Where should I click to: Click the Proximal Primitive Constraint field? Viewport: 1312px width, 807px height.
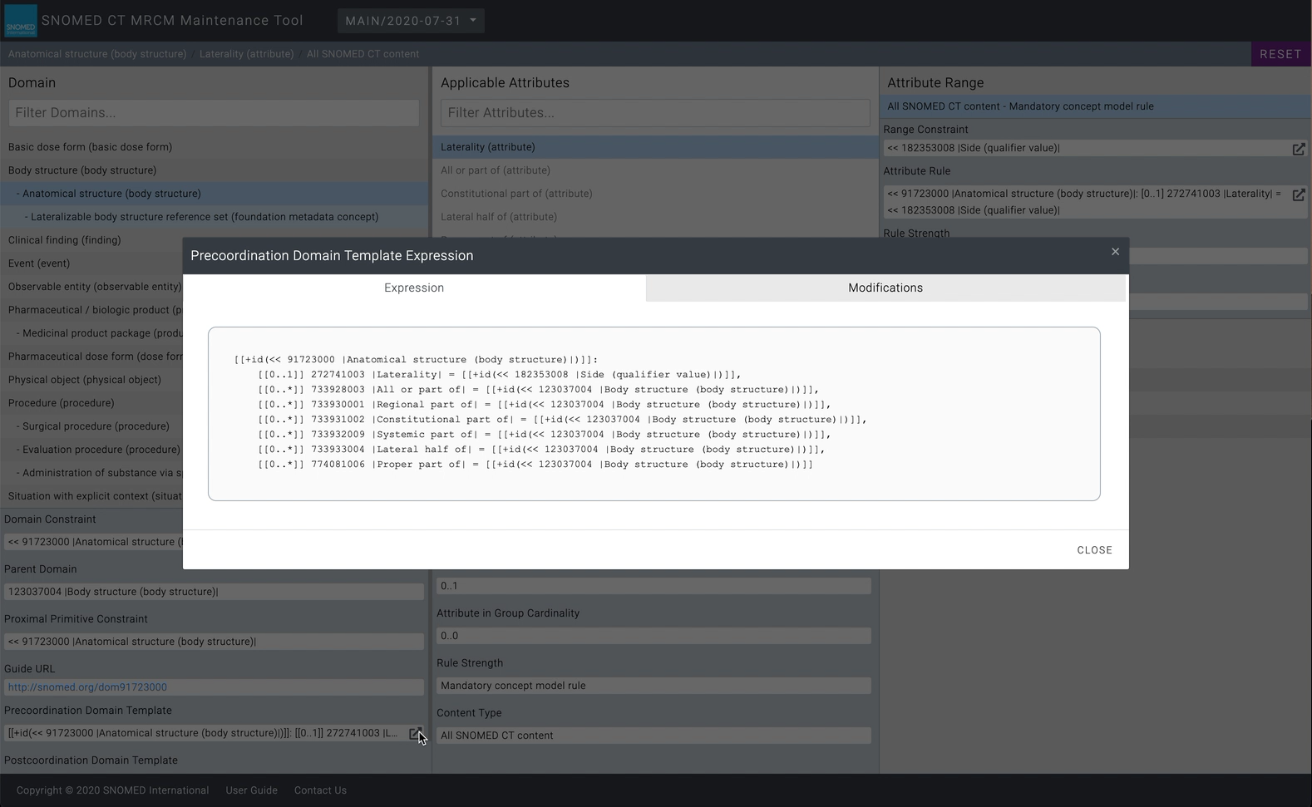tap(214, 642)
